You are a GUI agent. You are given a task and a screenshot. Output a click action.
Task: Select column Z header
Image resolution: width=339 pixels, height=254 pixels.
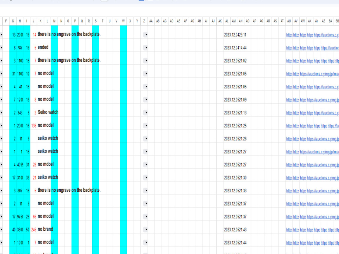[144, 21]
